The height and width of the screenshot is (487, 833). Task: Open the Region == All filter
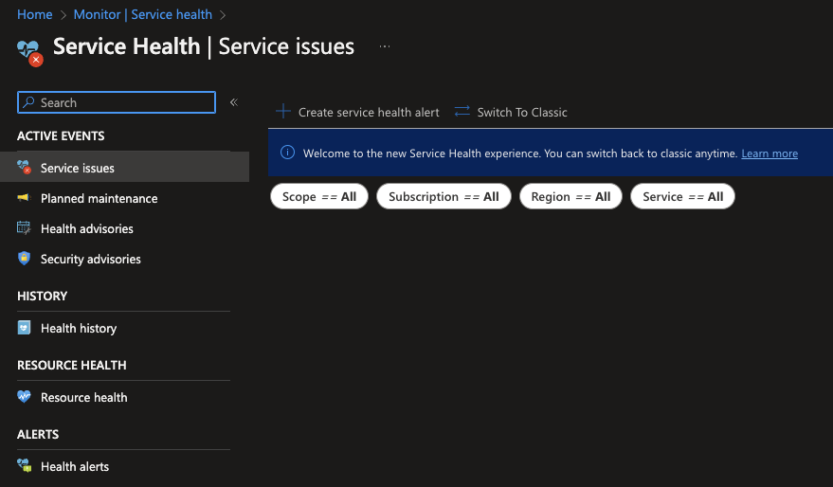[x=570, y=196]
